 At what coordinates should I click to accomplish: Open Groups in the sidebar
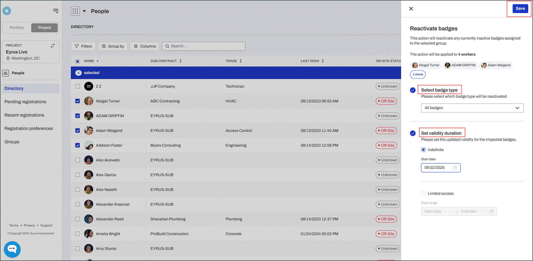click(x=12, y=142)
